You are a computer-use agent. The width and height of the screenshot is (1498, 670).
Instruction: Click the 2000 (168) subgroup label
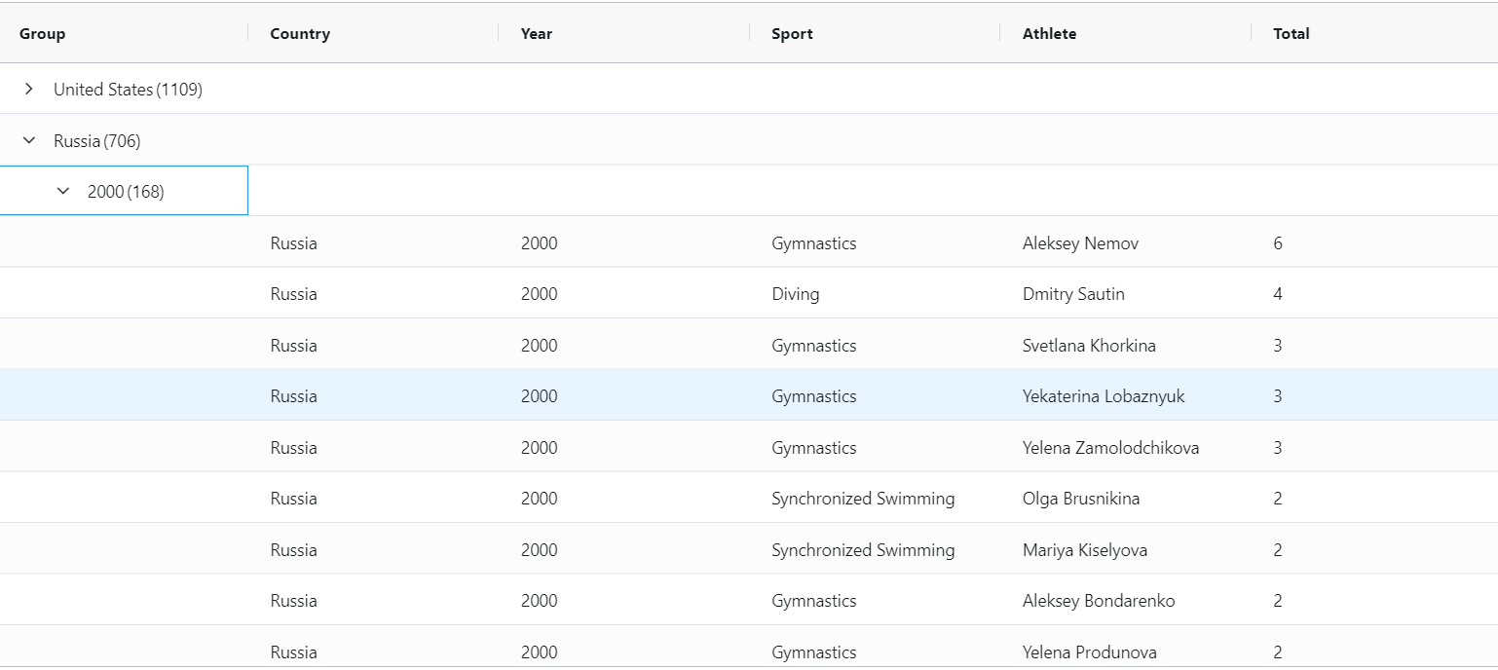click(126, 192)
